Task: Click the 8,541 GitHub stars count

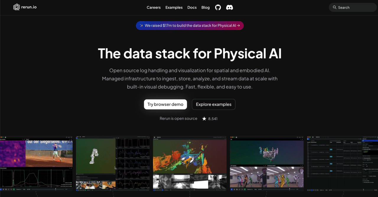Action: (x=213, y=119)
